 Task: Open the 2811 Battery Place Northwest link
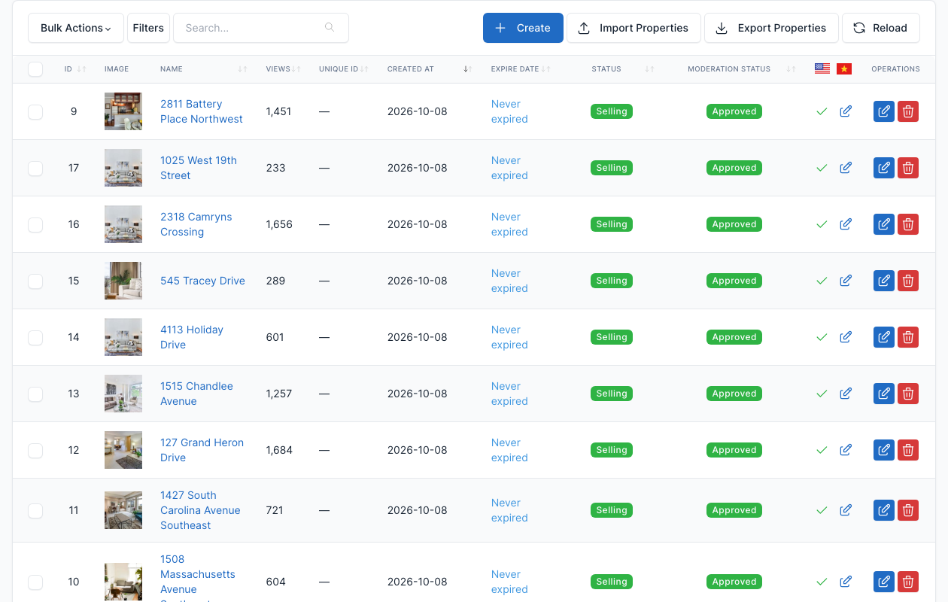click(202, 111)
